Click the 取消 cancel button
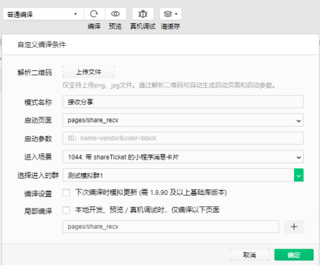Viewport: 320px width, 266px height. (250, 255)
